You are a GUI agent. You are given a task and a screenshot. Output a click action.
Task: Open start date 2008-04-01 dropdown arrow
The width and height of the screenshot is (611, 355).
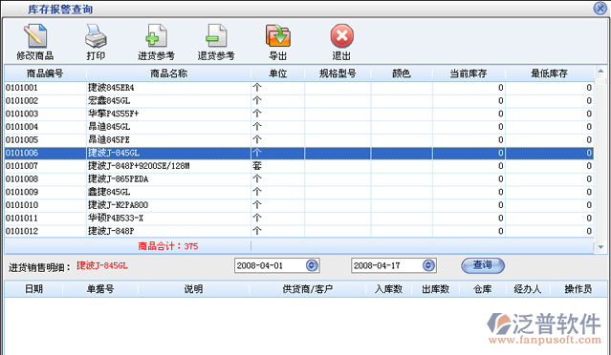pyautogui.click(x=312, y=265)
